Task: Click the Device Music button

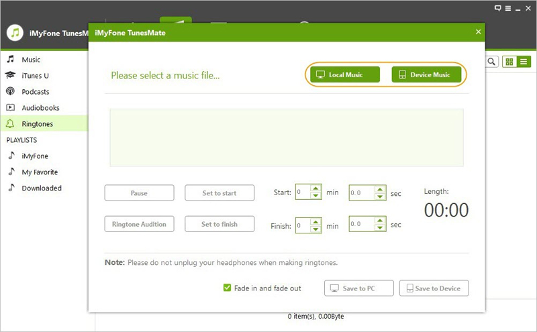Action: click(x=426, y=74)
